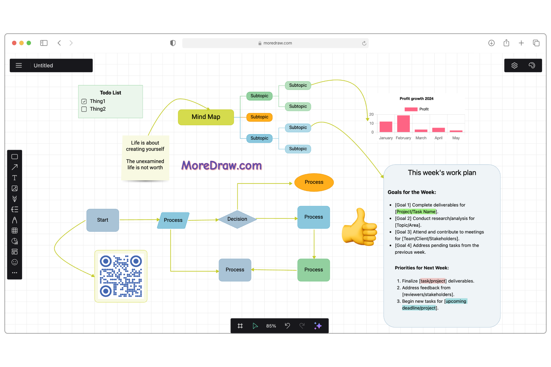Rename the Untitled document title
The width and height of the screenshot is (551, 367).
(43, 65)
